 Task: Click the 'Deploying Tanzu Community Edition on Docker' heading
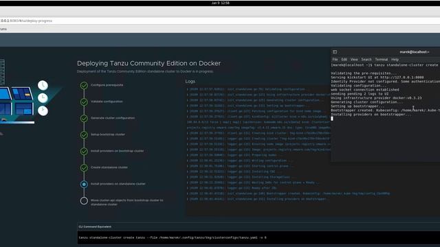pyautogui.click(x=148, y=63)
